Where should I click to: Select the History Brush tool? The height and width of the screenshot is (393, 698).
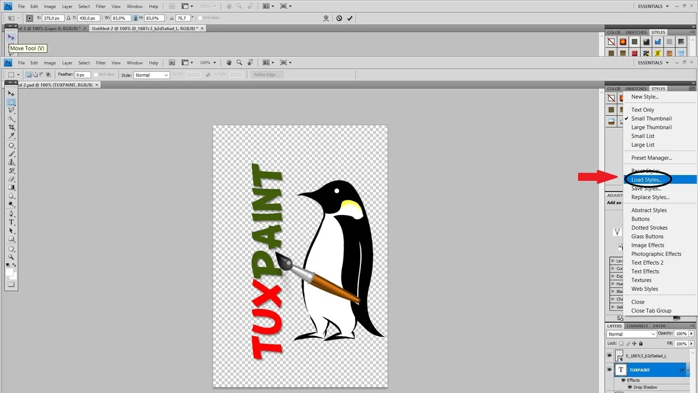(11, 170)
